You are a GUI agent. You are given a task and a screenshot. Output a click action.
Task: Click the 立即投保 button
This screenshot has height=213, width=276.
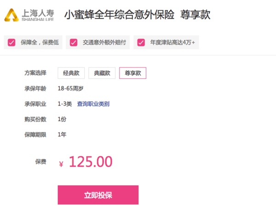pos(98,195)
